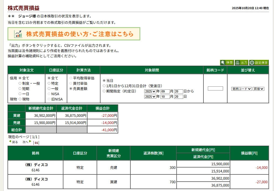Choose 1月1日から12月31日合計 period option
274x191 pixels.
pyautogui.click(x=104, y=86)
